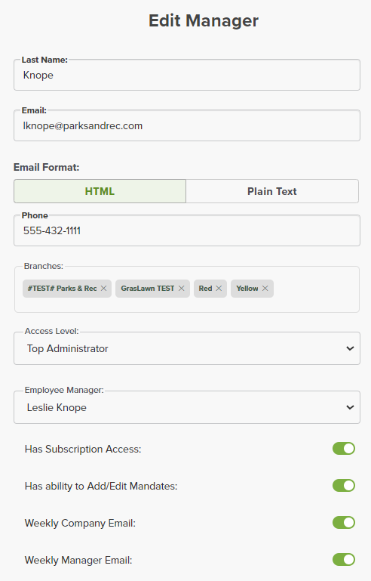Click the Email input field
Image resolution: width=371 pixels, height=581 pixels.
187,125
